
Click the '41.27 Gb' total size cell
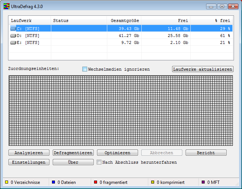point(124,36)
